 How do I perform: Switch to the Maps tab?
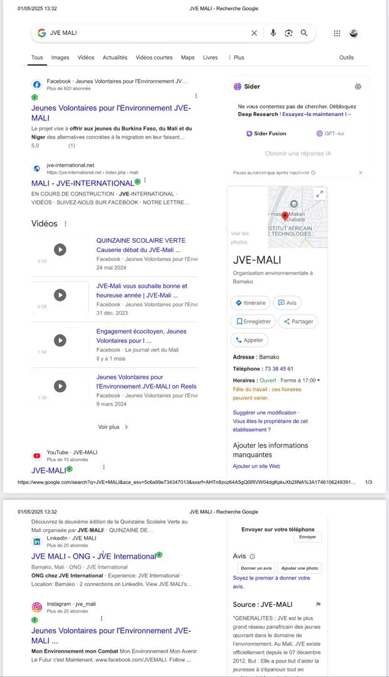(x=187, y=58)
